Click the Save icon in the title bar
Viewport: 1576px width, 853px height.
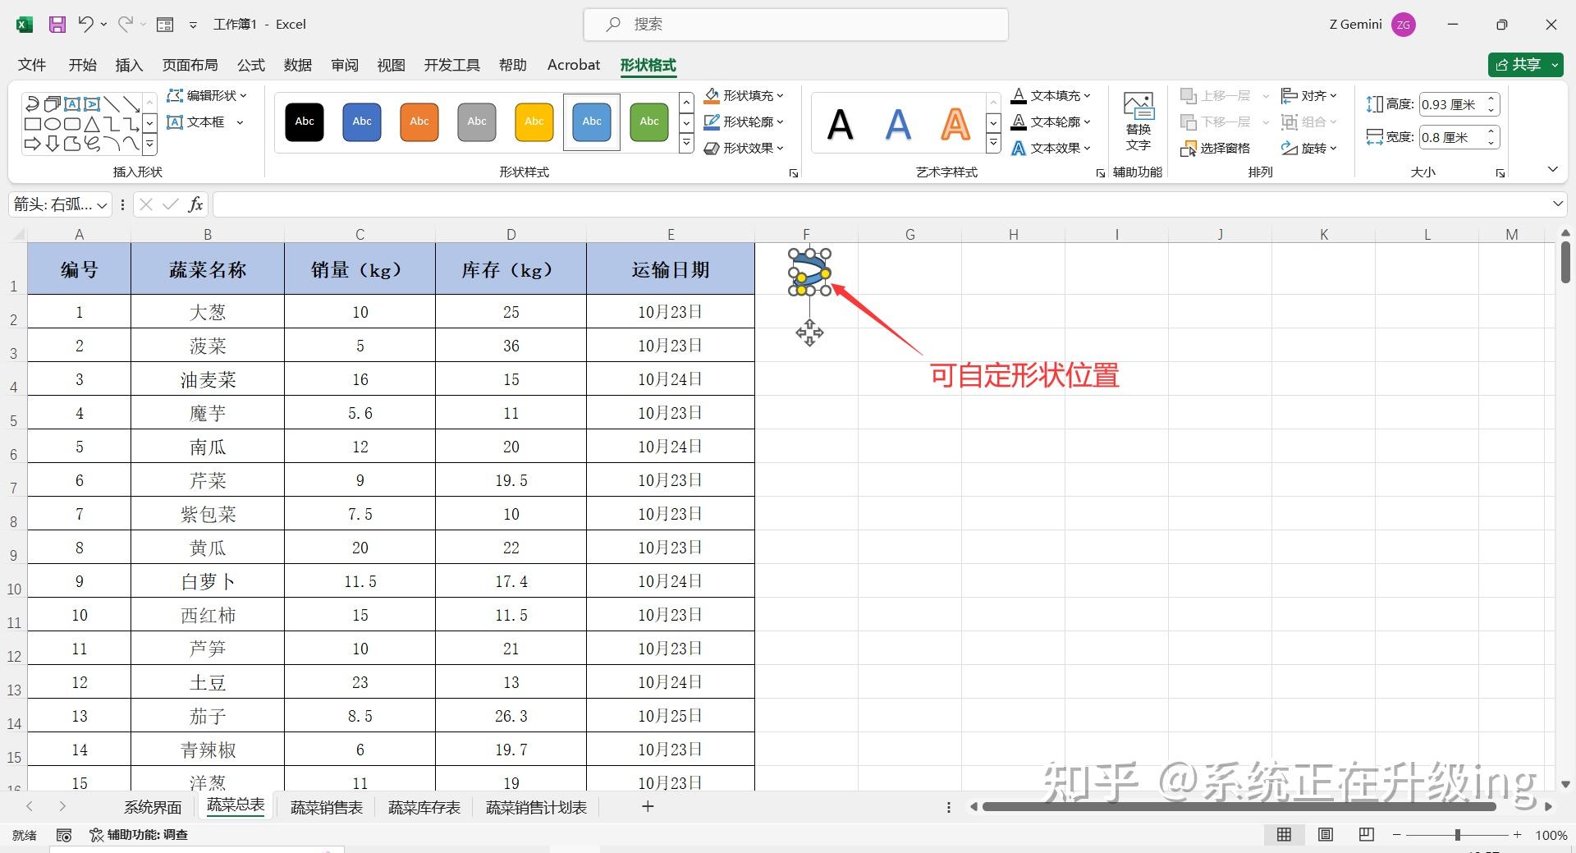57,25
